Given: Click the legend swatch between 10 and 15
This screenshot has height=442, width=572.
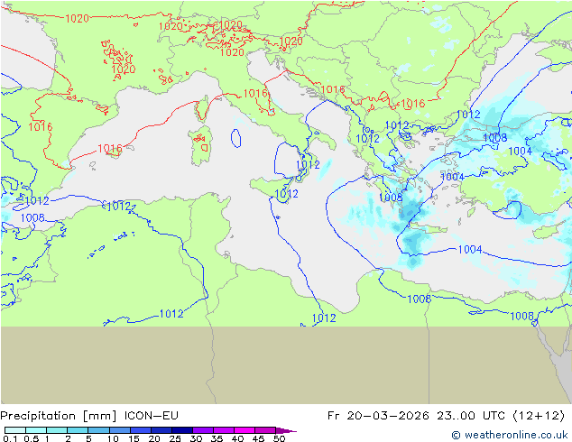Looking at the screenshot, I should pyautogui.click(x=119, y=430).
